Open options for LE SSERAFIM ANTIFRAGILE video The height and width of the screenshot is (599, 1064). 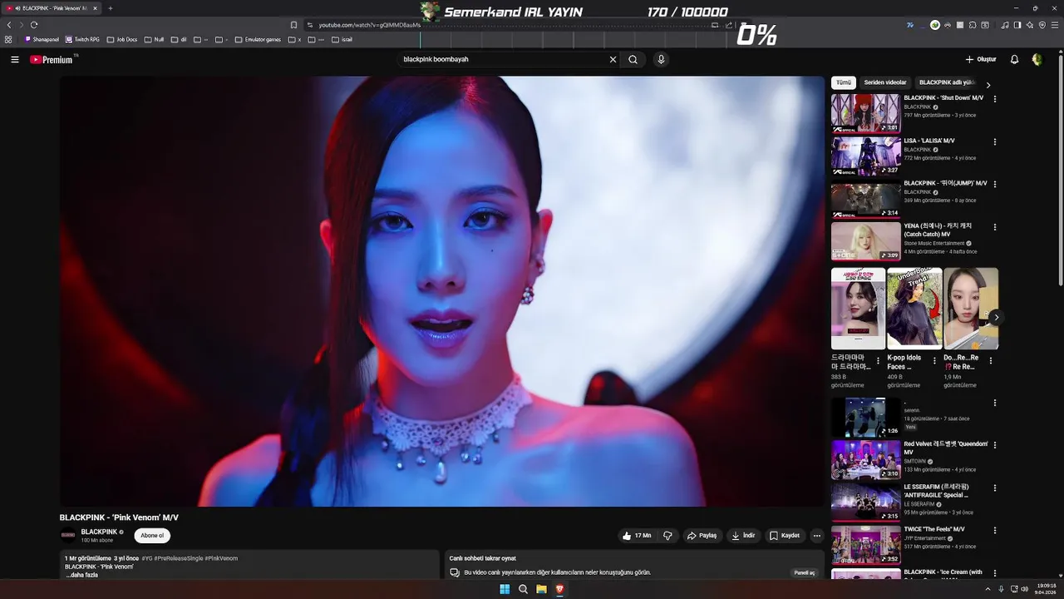point(995,488)
